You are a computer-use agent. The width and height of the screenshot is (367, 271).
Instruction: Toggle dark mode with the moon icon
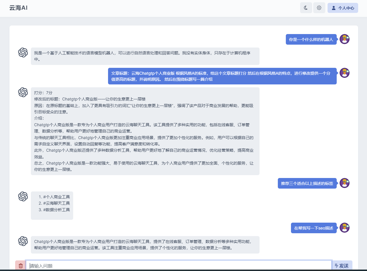[x=306, y=8]
